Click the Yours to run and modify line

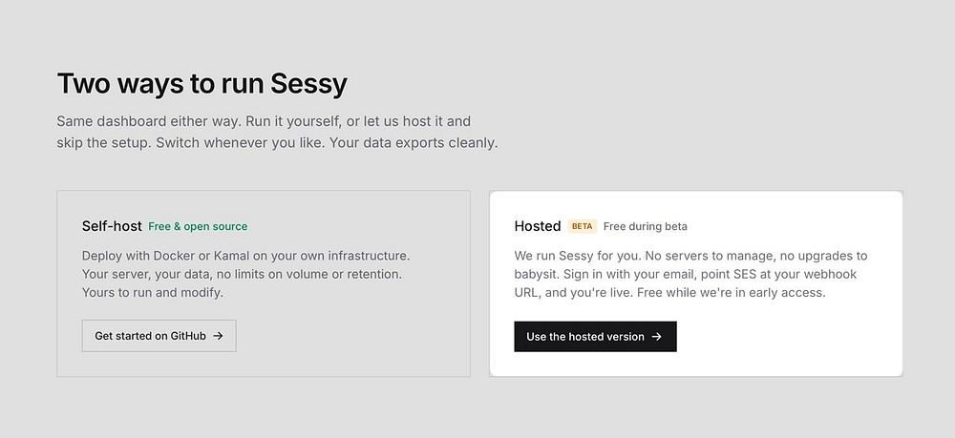[x=153, y=293]
